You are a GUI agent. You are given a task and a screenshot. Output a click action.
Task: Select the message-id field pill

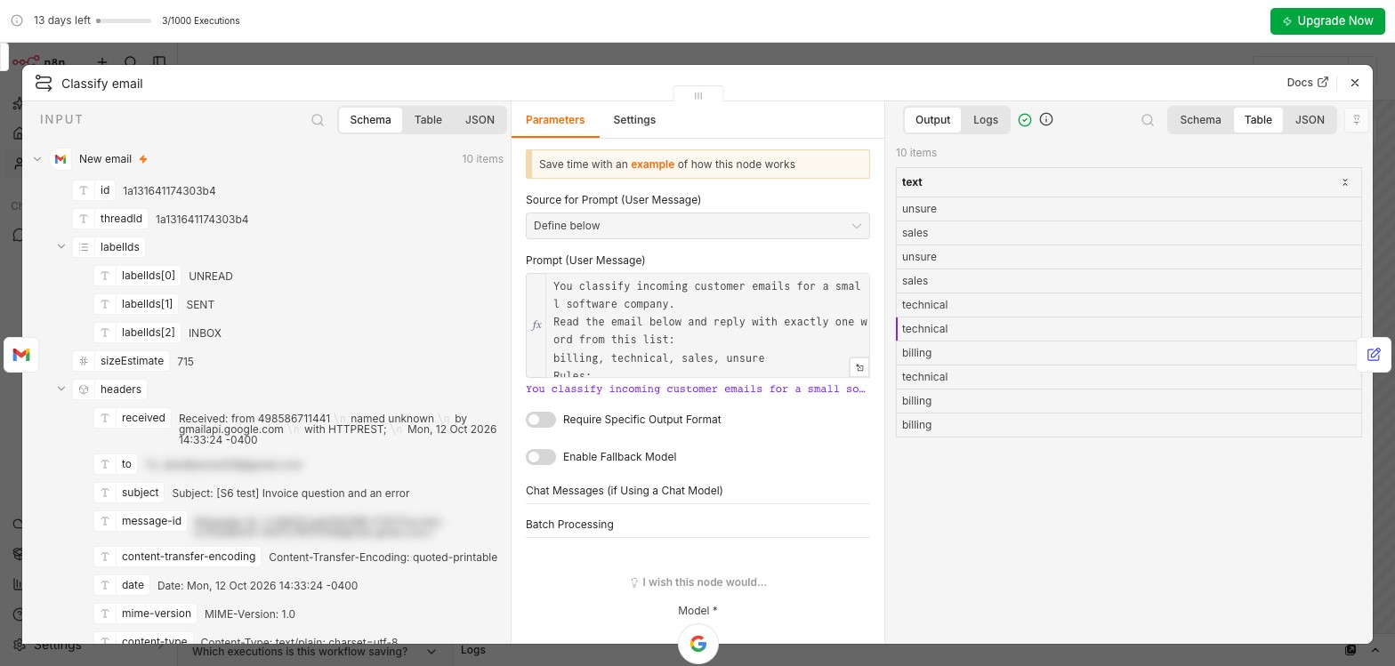point(141,521)
